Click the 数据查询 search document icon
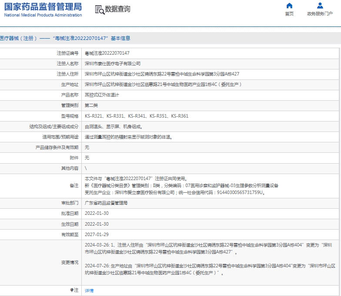The width and height of the screenshot is (341, 296). tap(100, 10)
